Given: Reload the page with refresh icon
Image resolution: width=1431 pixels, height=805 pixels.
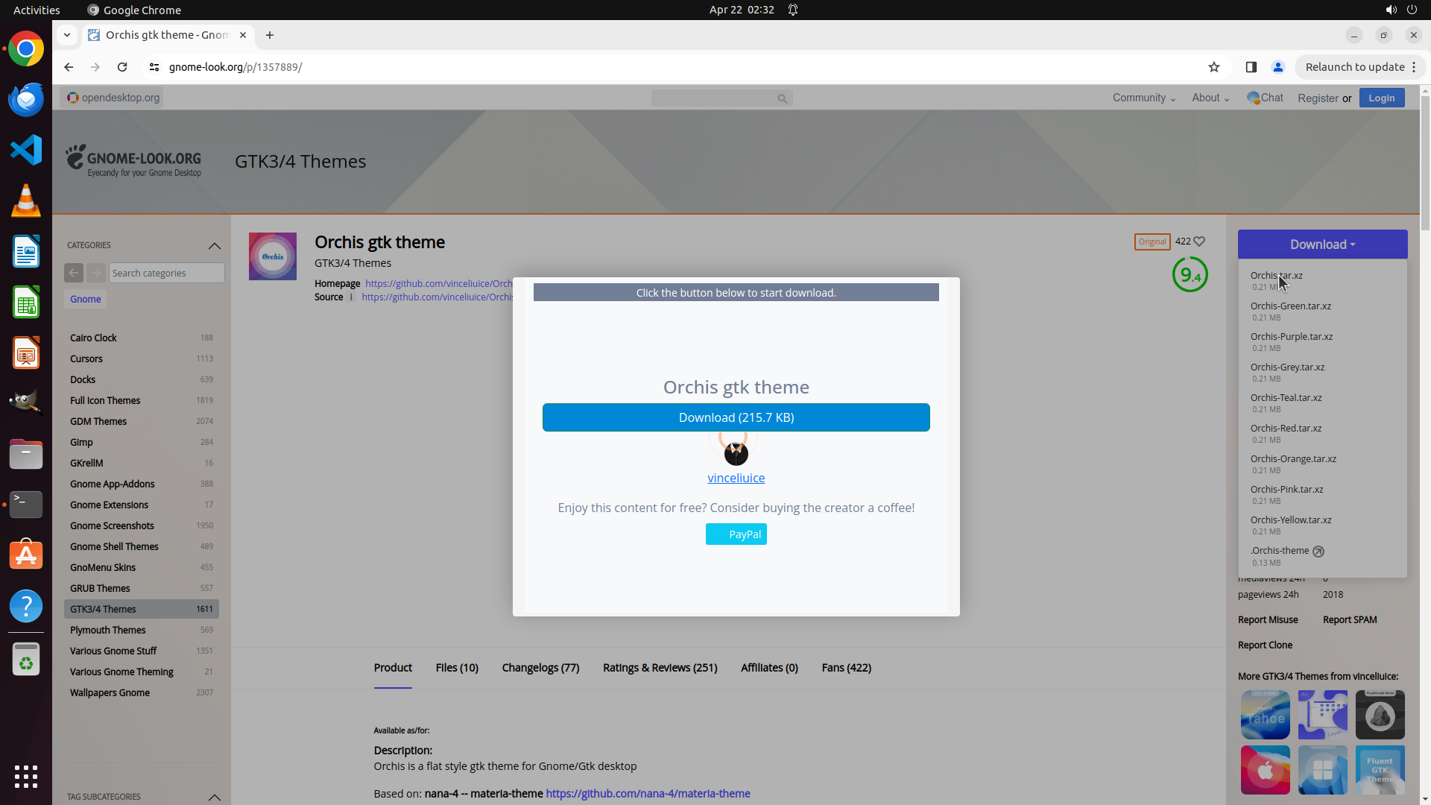Looking at the screenshot, I should point(122,67).
